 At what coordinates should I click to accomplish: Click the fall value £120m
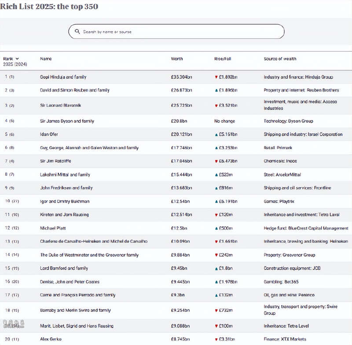tap(226, 215)
